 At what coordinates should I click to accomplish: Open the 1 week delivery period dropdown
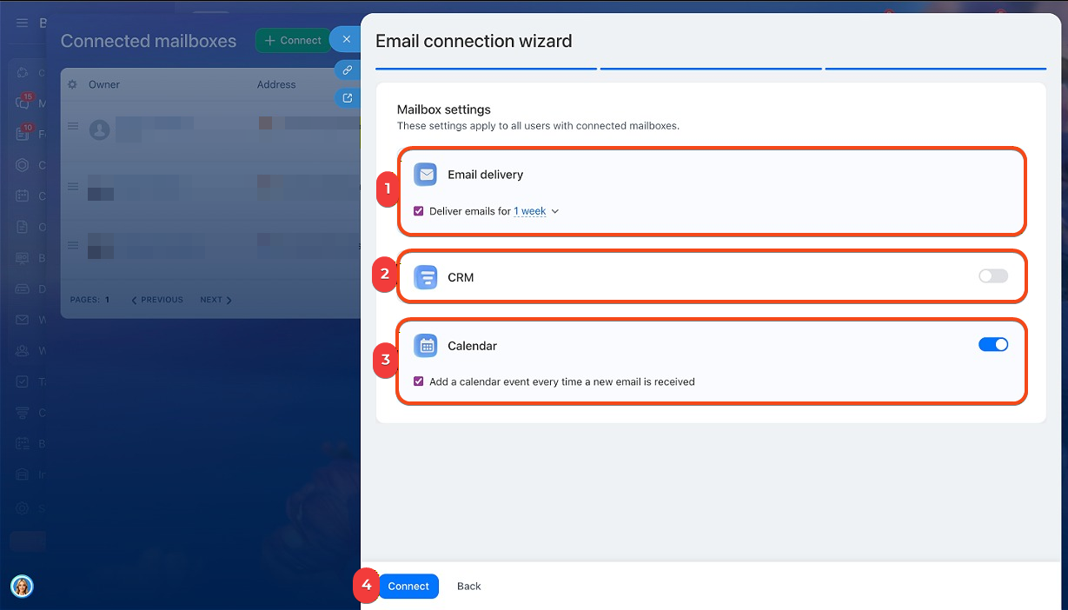[535, 211]
